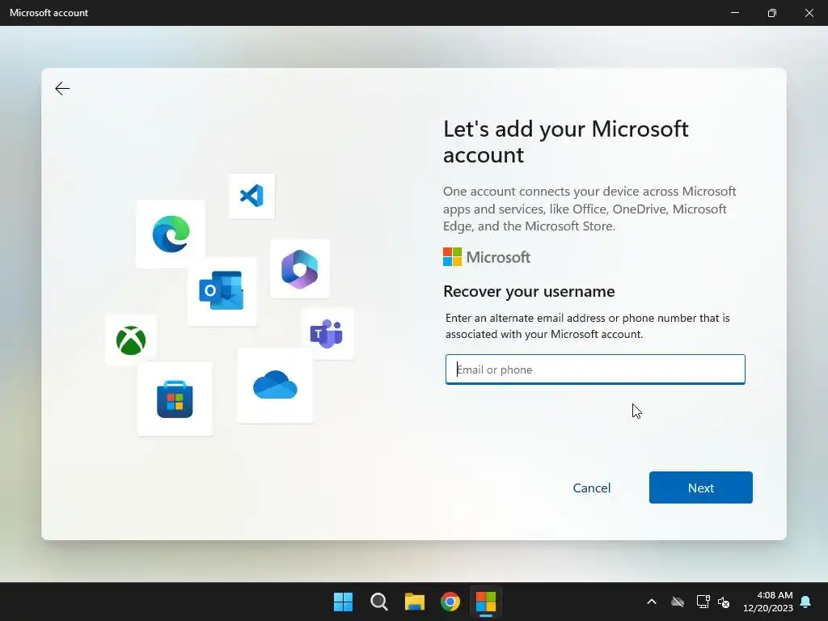This screenshot has height=621, width=828.
Task: Click the Cancel link
Action: (x=591, y=488)
